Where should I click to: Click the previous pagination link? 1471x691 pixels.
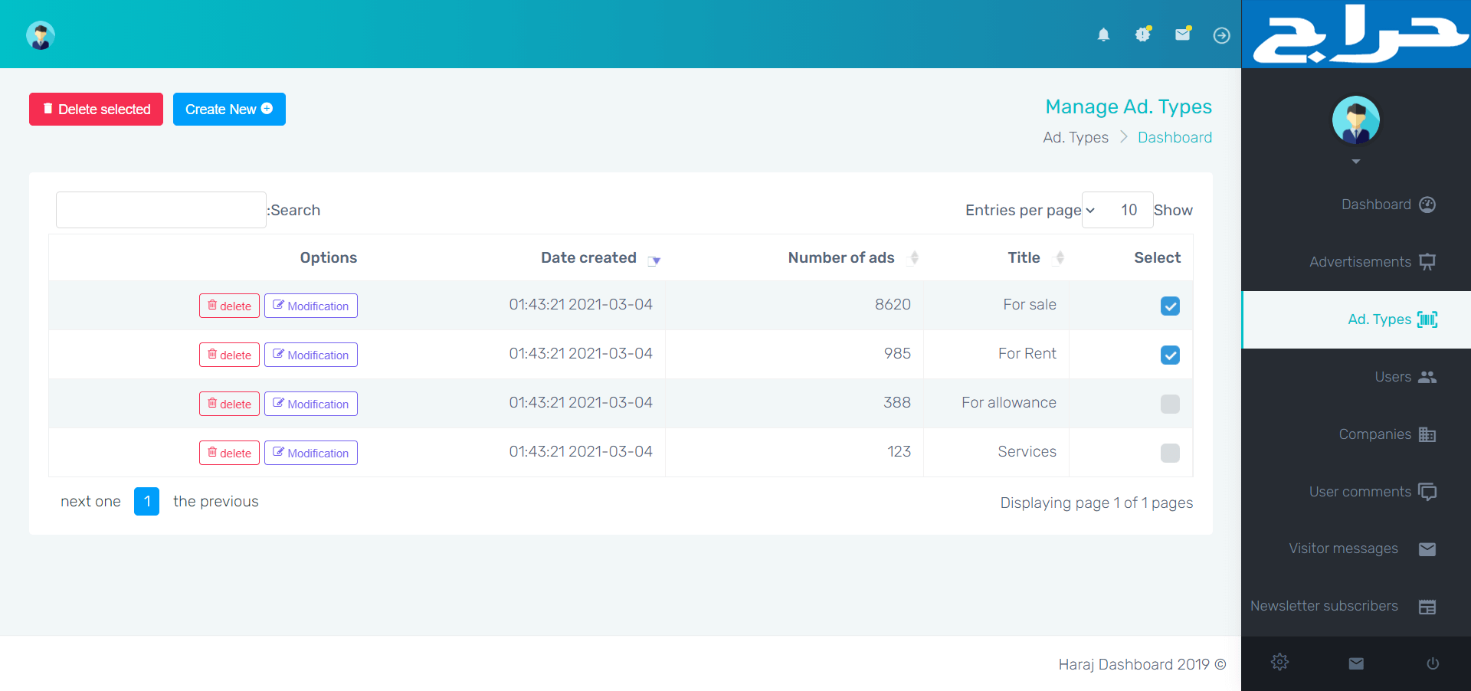point(216,502)
